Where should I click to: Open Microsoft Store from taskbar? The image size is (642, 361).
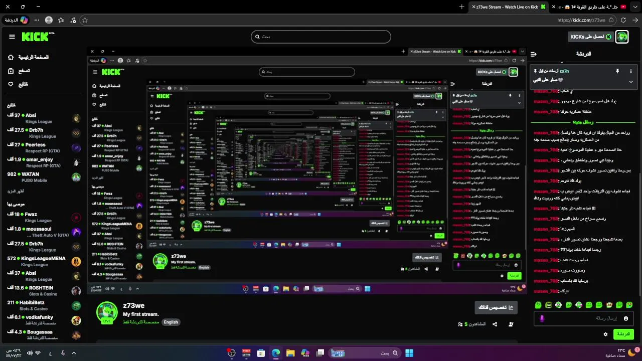261,353
